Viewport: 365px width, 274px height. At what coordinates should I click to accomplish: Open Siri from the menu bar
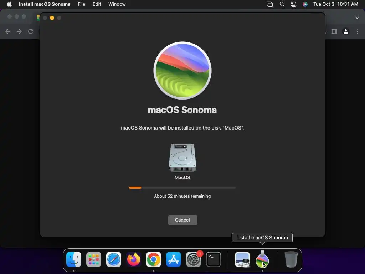[305, 4]
